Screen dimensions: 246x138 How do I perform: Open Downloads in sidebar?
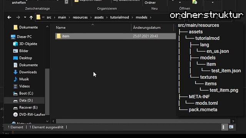click(x=28, y=72)
